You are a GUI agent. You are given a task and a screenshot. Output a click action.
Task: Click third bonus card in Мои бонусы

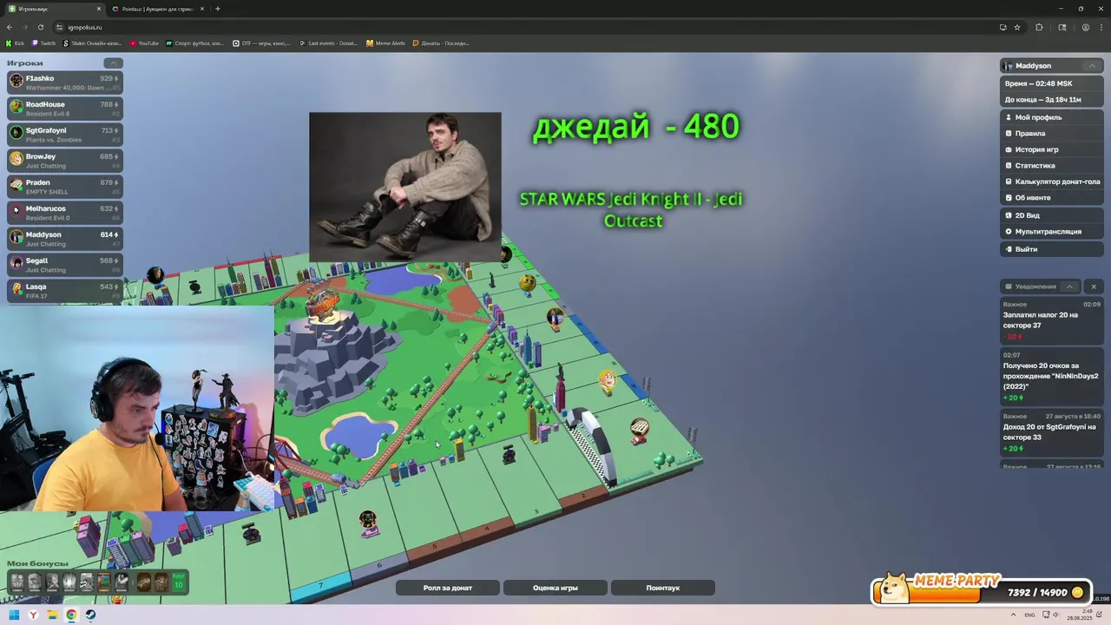point(52,582)
